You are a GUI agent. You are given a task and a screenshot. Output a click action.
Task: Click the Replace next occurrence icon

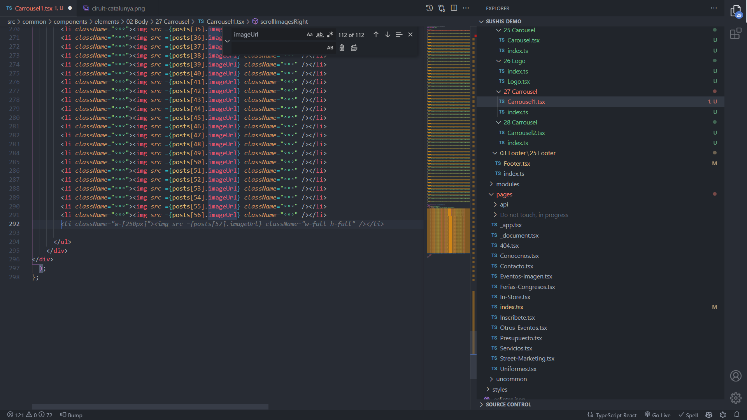342,48
